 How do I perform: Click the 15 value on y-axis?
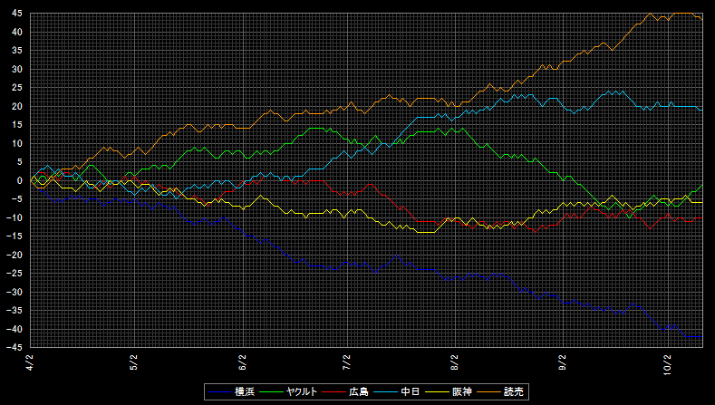point(17,125)
